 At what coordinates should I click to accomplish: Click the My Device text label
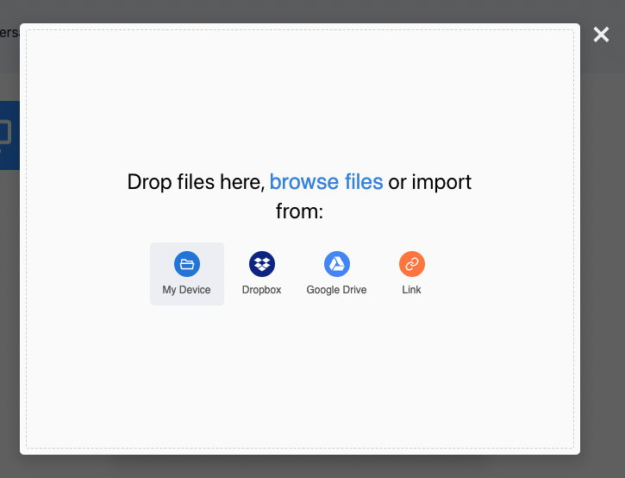click(186, 290)
